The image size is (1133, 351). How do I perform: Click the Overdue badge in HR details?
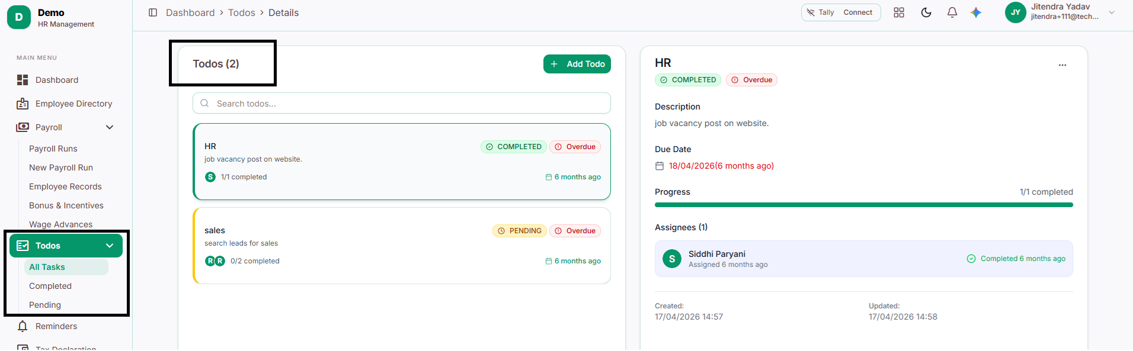(x=751, y=80)
